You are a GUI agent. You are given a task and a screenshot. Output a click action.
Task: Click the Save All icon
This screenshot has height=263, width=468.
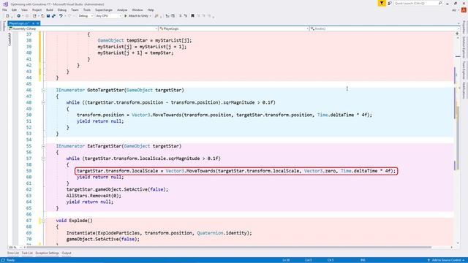(x=53, y=16)
